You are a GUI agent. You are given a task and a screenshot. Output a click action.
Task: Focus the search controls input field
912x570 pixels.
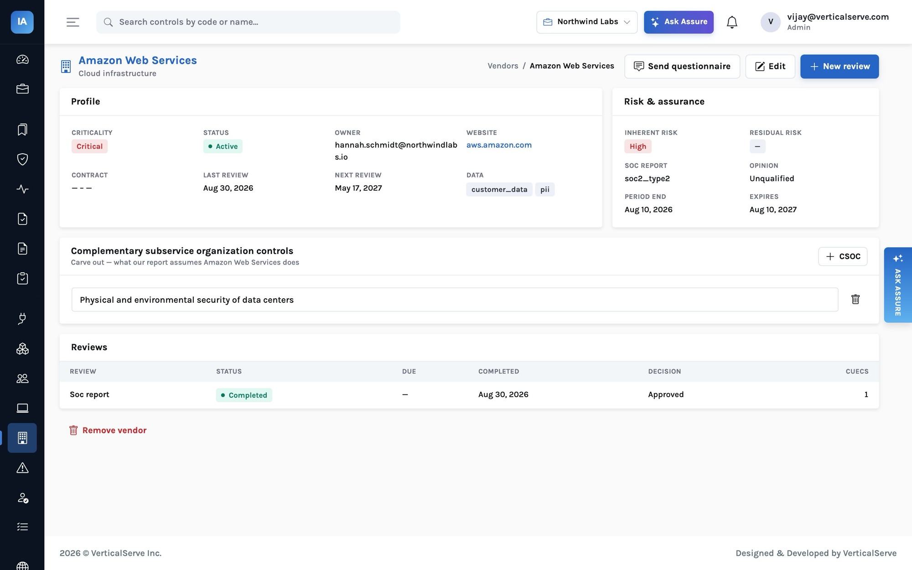pyautogui.click(x=248, y=22)
